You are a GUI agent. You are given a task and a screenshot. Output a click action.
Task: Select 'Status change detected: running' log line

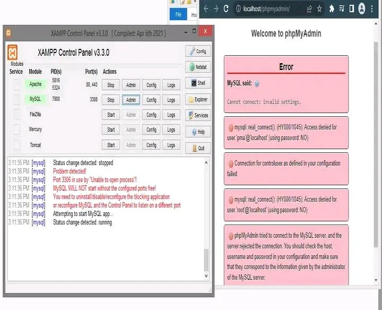click(83, 222)
